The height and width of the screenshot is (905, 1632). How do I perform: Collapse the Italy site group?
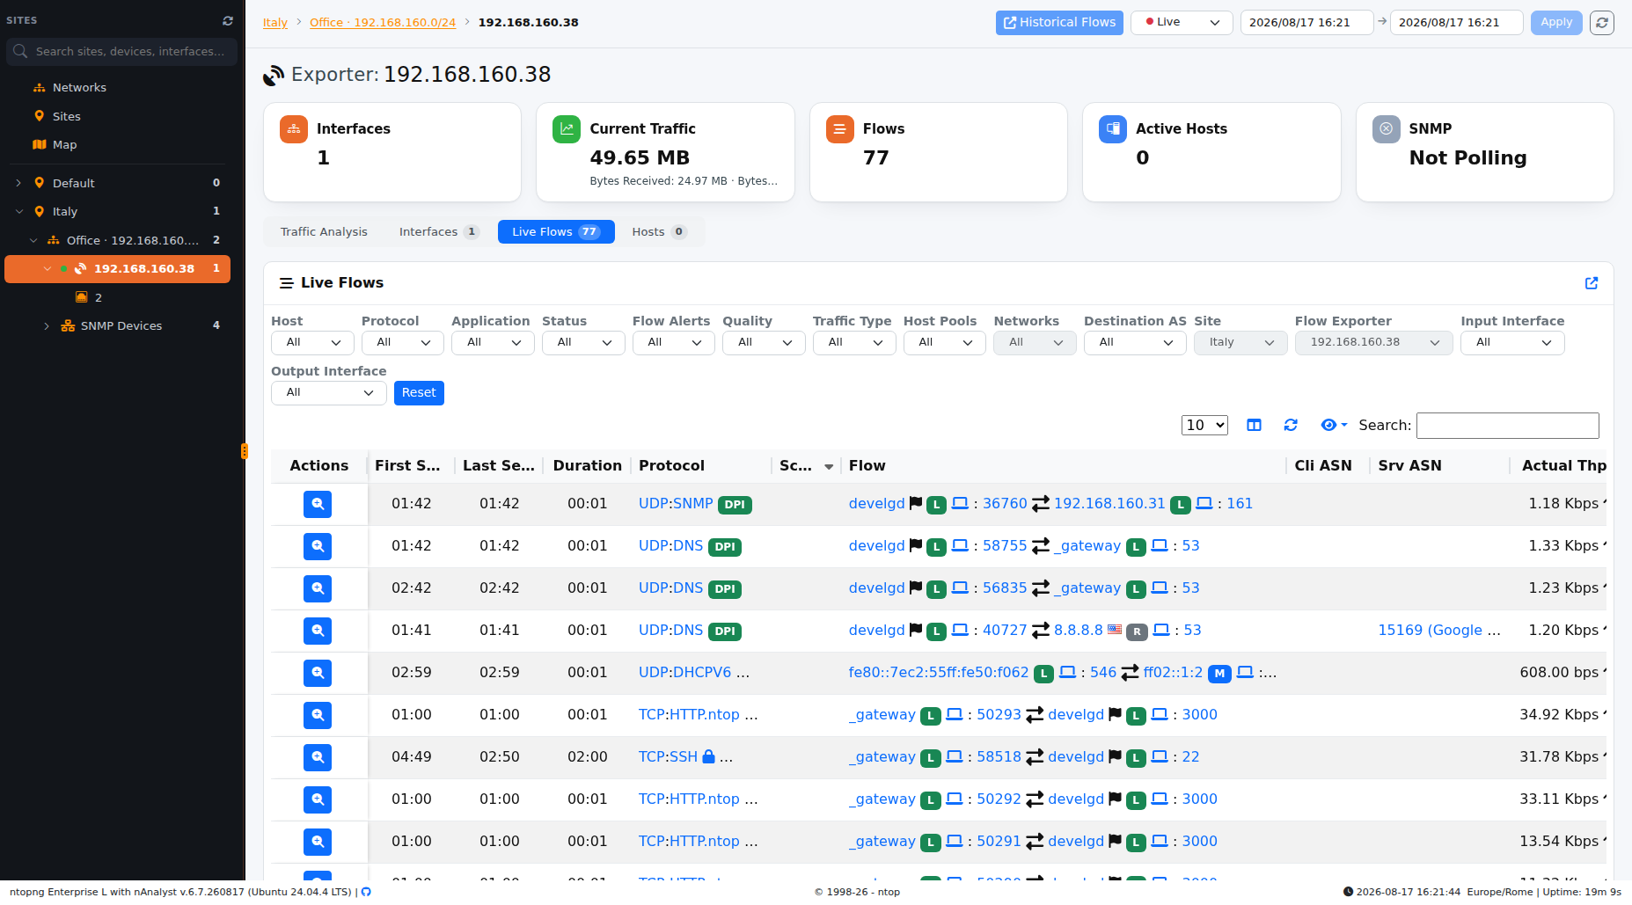tap(18, 211)
